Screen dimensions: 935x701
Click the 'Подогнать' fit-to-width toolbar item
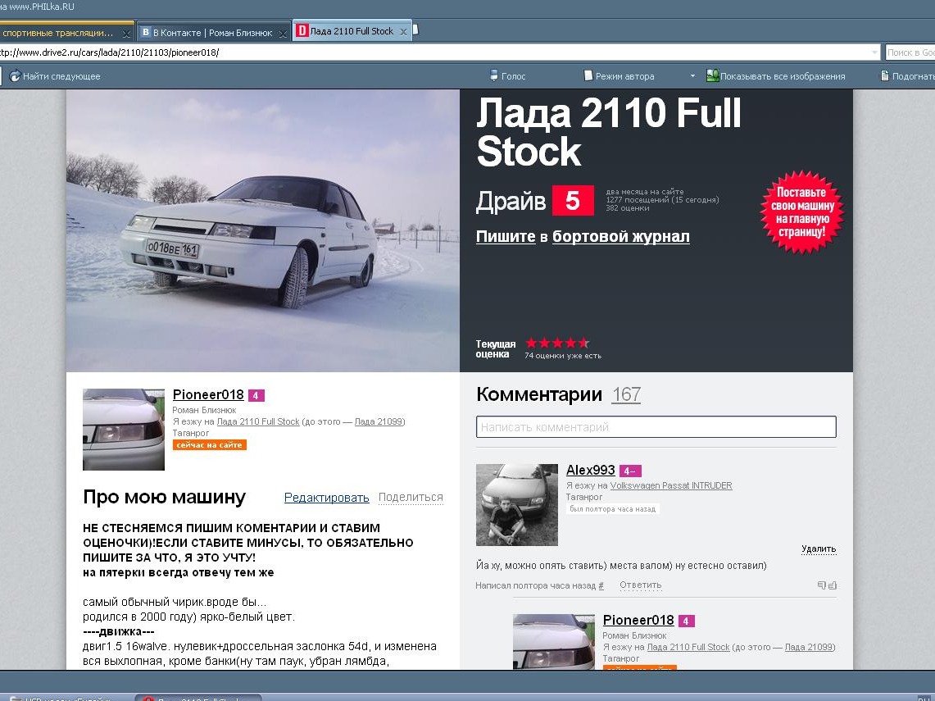coord(908,76)
